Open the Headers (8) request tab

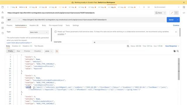[x=34, y=25]
